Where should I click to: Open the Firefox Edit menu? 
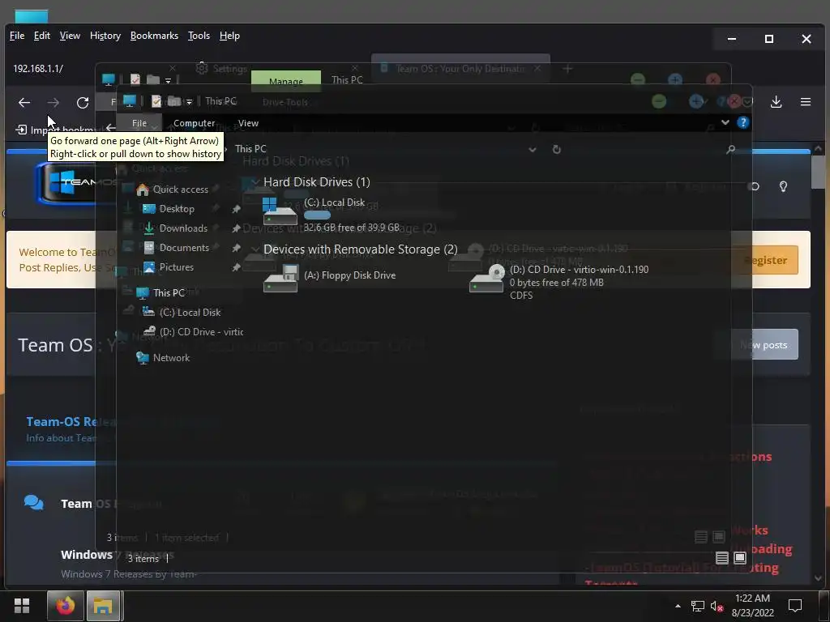(42, 36)
